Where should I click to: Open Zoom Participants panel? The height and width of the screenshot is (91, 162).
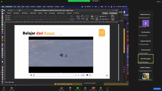tap(62, 89)
